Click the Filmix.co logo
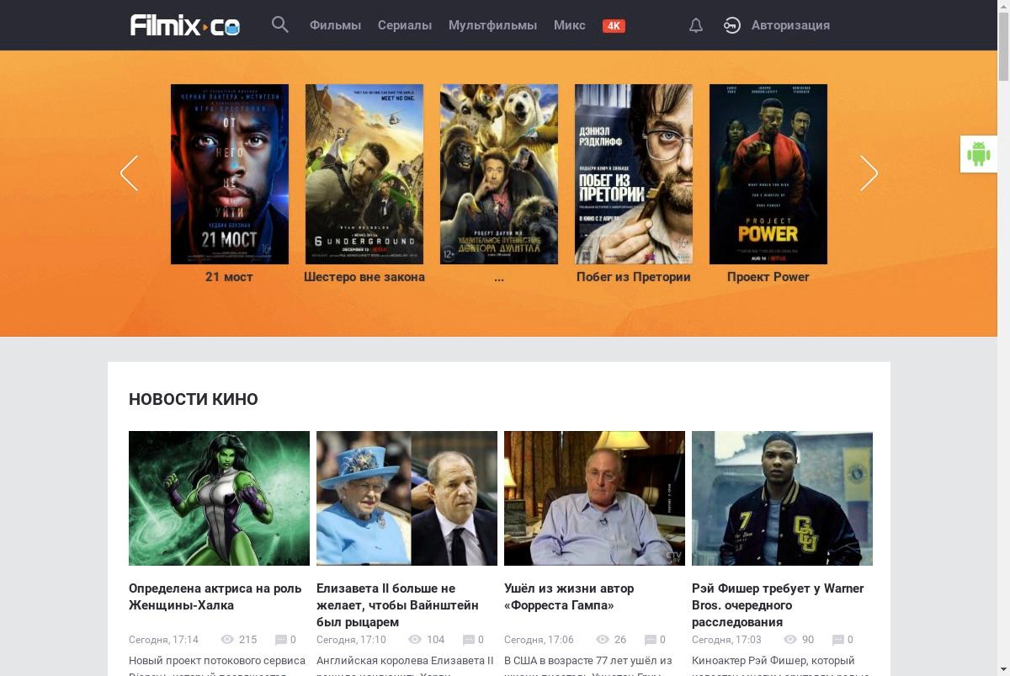 (185, 25)
